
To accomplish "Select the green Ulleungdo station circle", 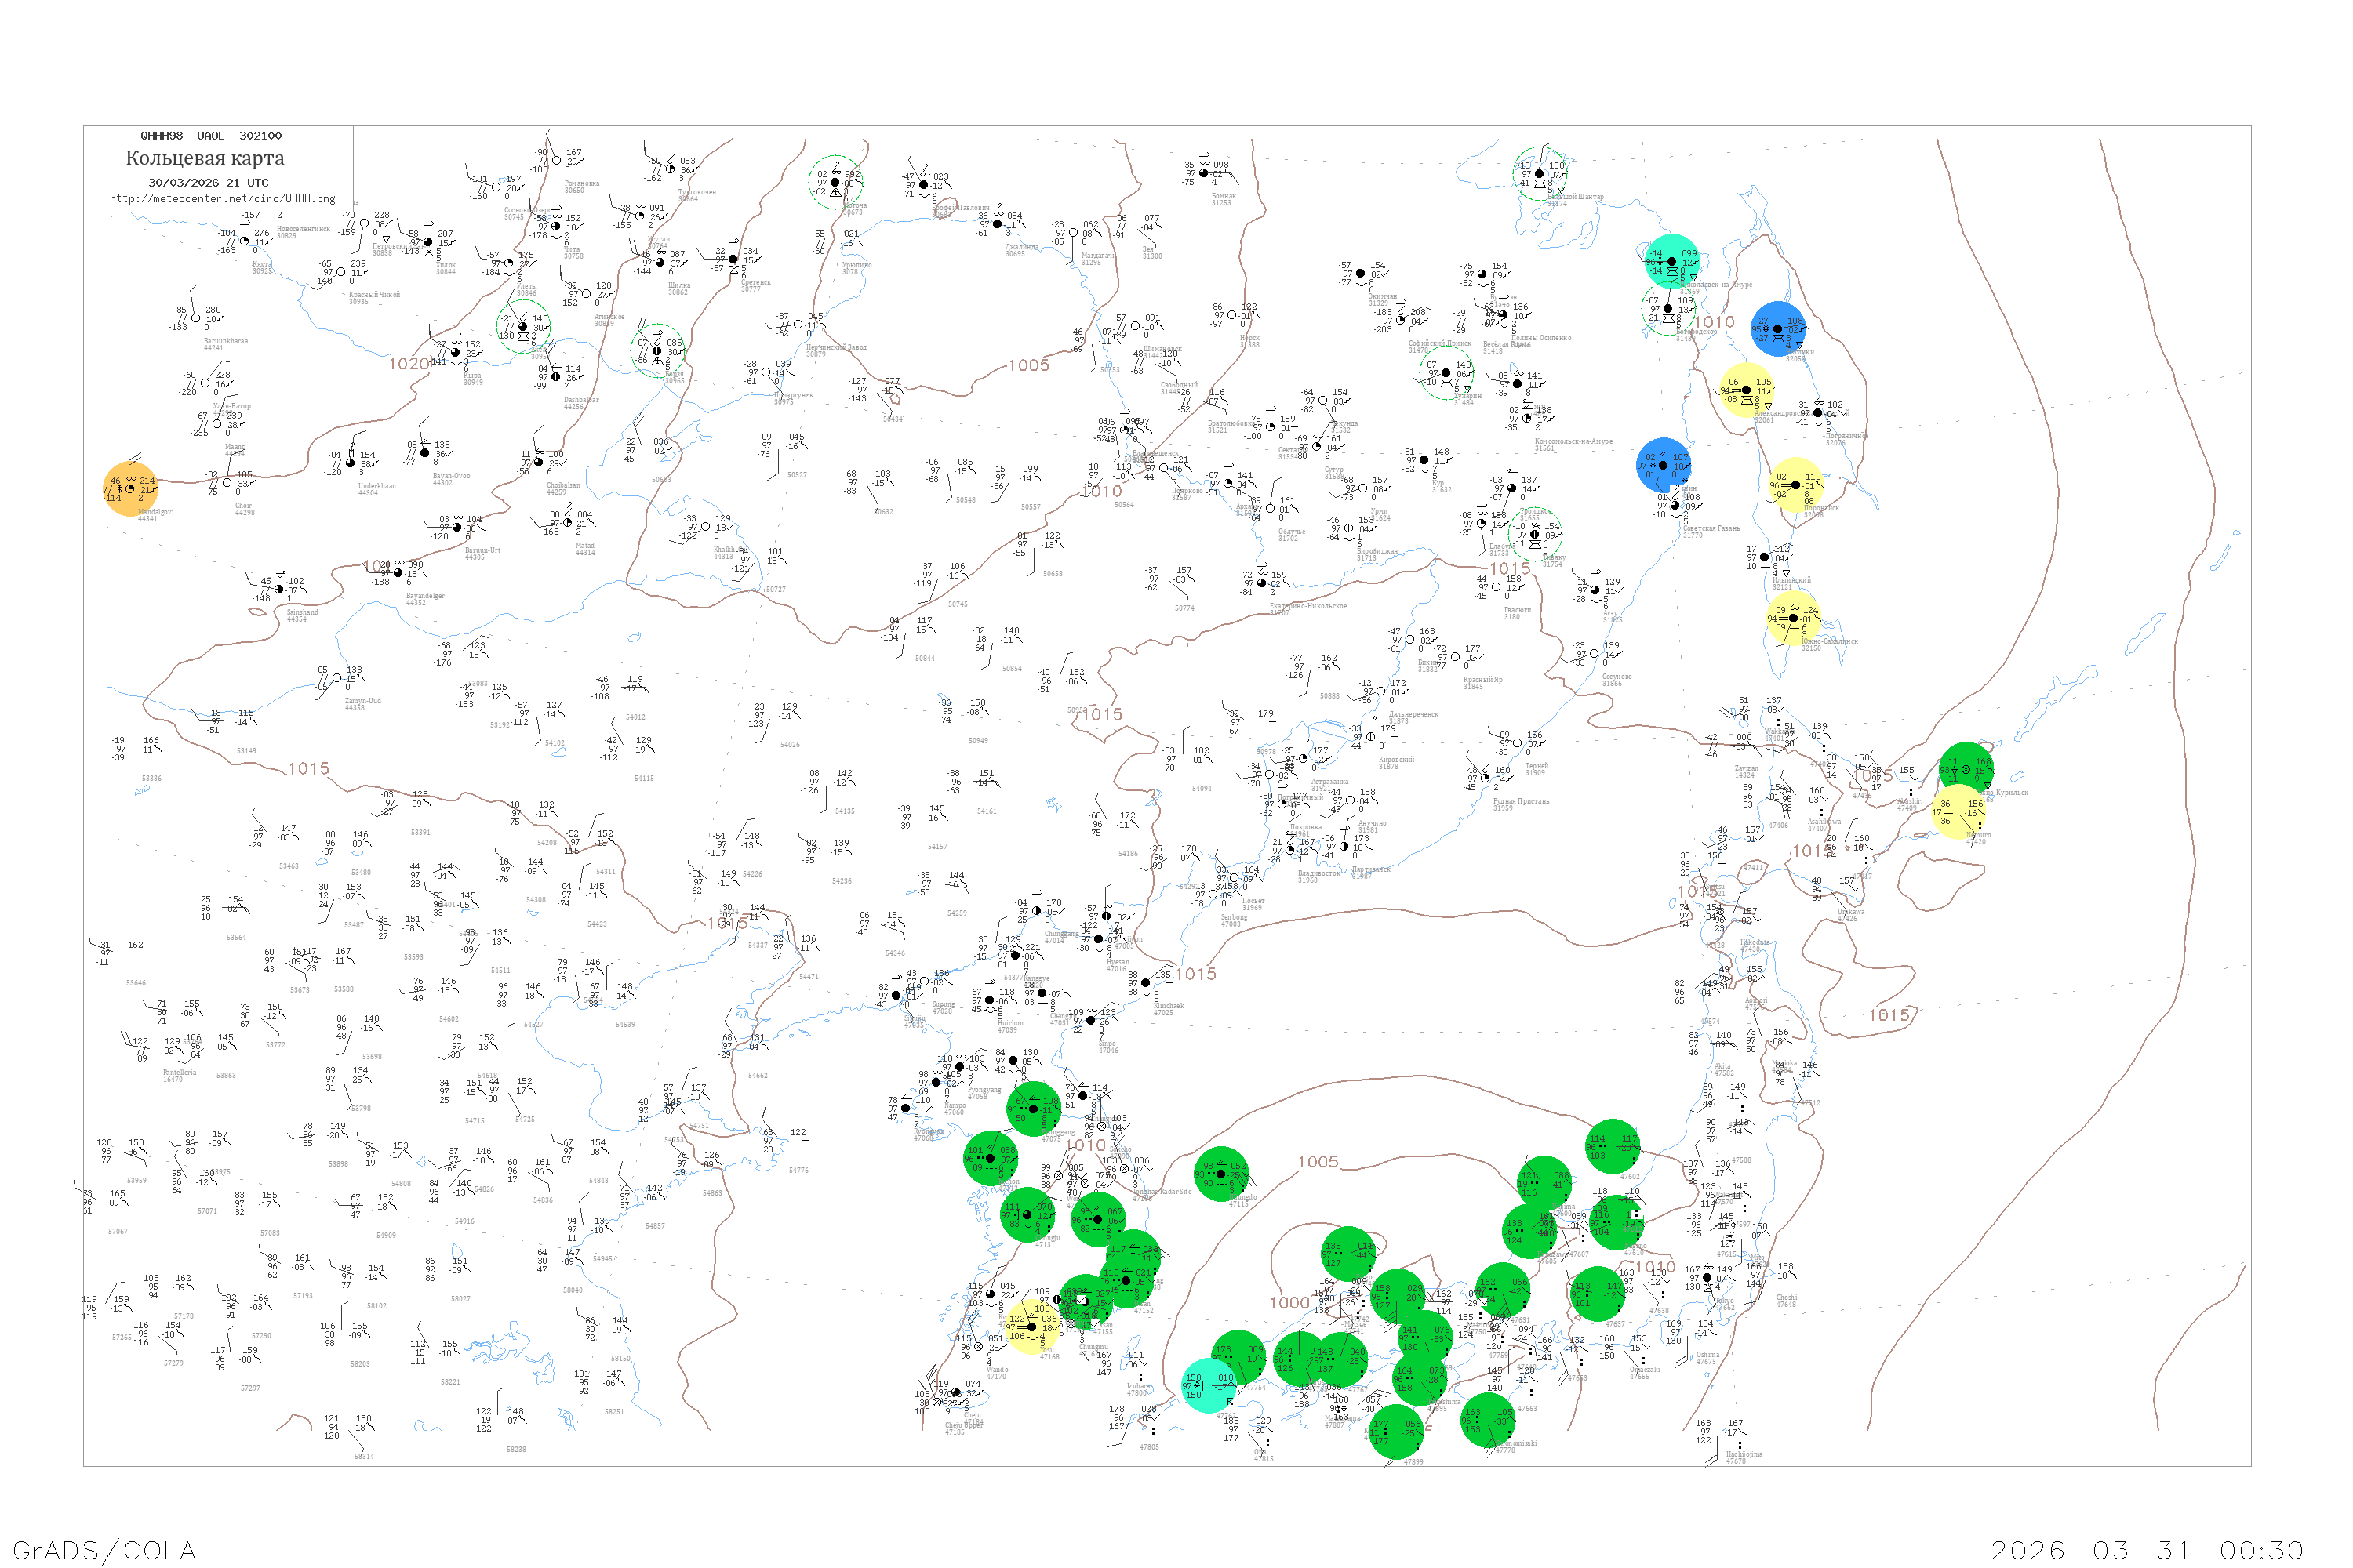I will (x=1220, y=1174).
